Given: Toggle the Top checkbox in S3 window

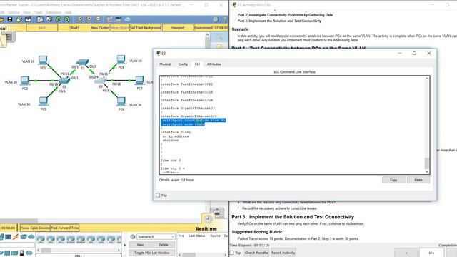Looking at the screenshot, I should (x=158, y=195).
